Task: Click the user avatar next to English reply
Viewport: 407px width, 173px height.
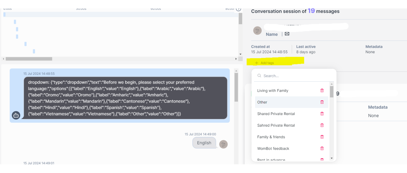Action: coord(224,144)
